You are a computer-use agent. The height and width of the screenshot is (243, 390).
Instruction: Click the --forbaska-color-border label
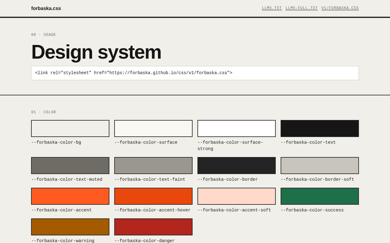[228, 180]
